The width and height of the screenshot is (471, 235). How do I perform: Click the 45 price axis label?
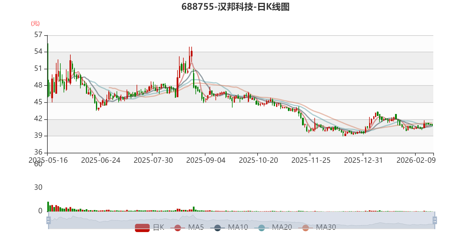click(x=38, y=102)
